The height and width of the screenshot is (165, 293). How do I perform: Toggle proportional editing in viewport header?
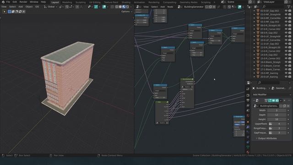pyautogui.click(x=77, y=7)
